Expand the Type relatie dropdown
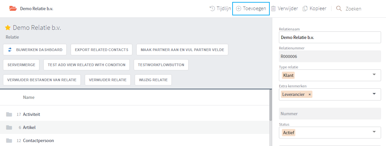 pos(374,74)
